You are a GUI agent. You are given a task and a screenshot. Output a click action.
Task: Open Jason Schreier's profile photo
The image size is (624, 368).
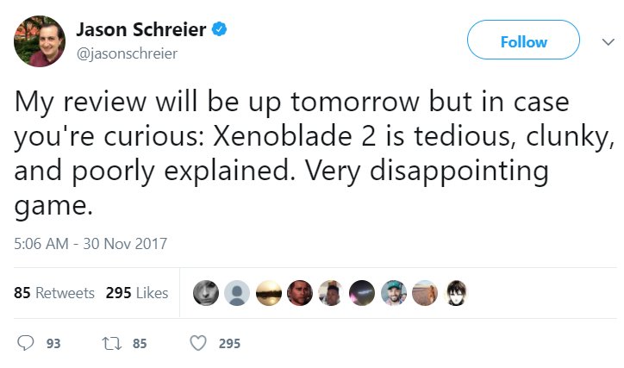pyautogui.click(x=39, y=41)
